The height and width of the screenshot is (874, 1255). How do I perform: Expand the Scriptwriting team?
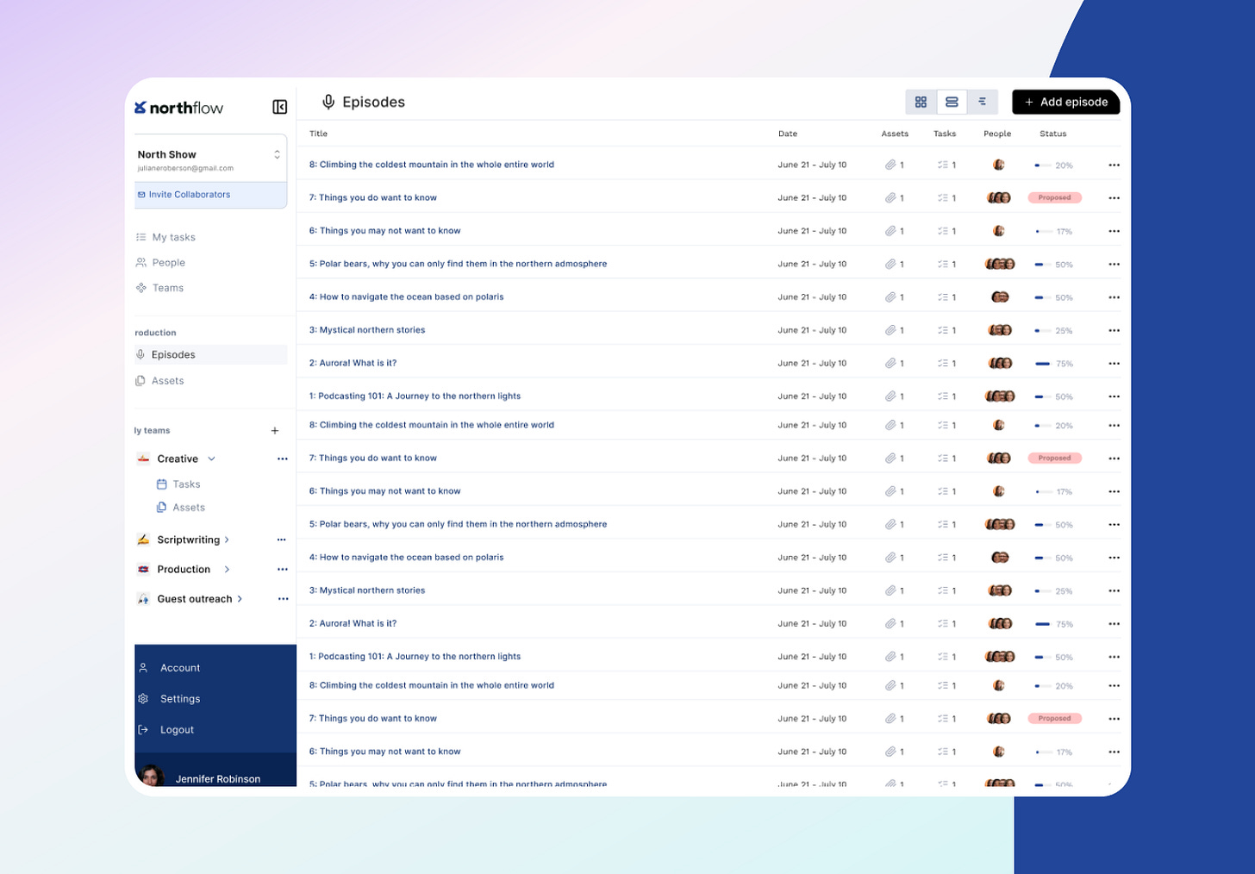pos(227,540)
